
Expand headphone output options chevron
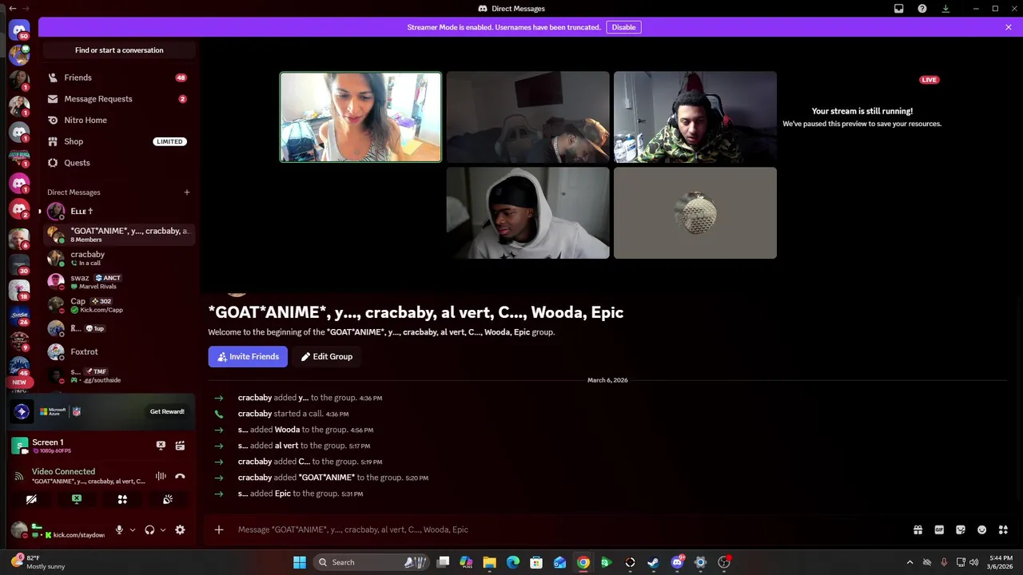tap(163, 529)
